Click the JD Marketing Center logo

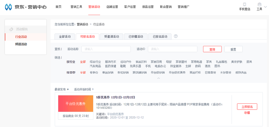(26, 7)
